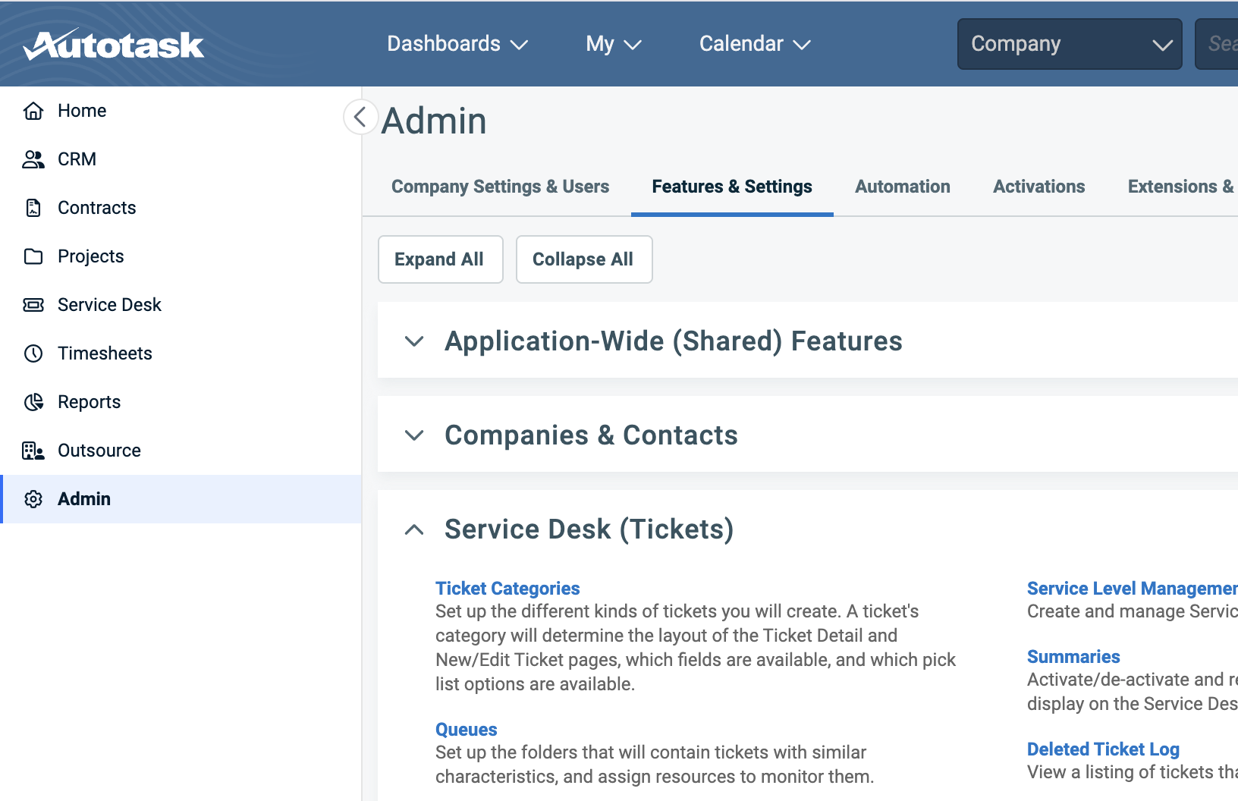Click the Application-Wide (Shared) Features title
This screenshot has height=801, width=1238.
click(674, 341)
